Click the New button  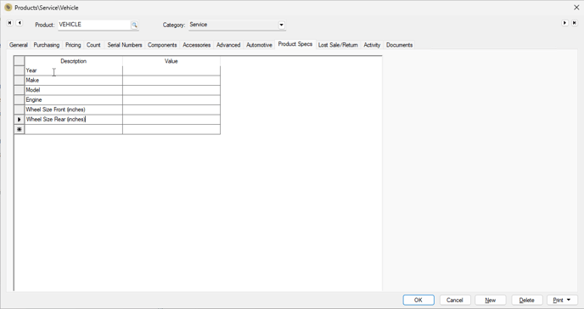491,300
